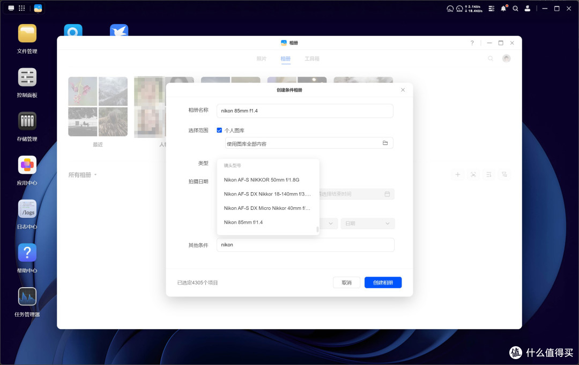
Task: Click the Photos app icon in top taskbar
Action: (x=38, y=8)
